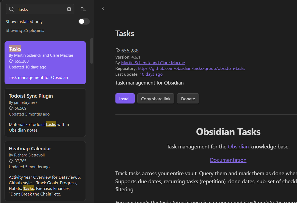Screen dimensions: 297x203
Task: Copy share link for Tasks plugin
Action: coord(156,99)
